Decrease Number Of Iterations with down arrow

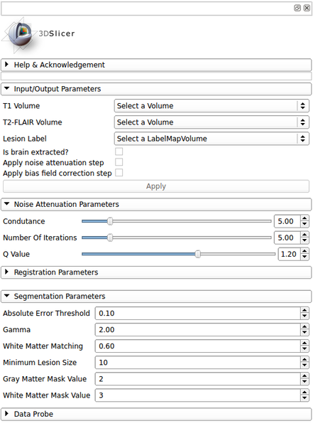coord(304,240)
